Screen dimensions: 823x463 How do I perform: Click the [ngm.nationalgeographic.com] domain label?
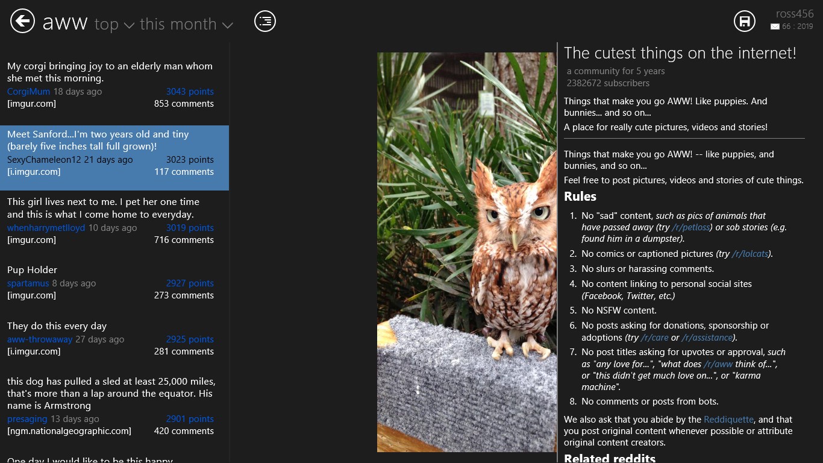point(69,431)
